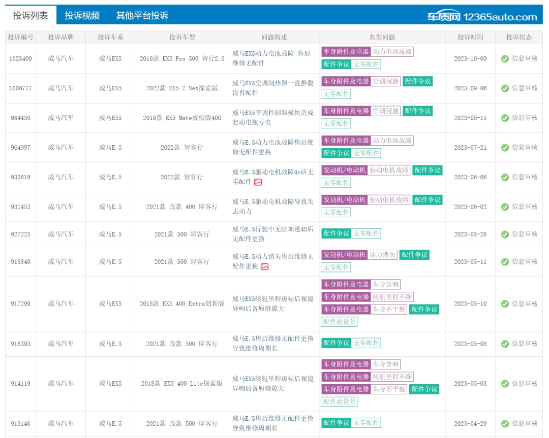549x438 pixels.
Task: Click the complaint date 2023-07-21
Action: 470,148
